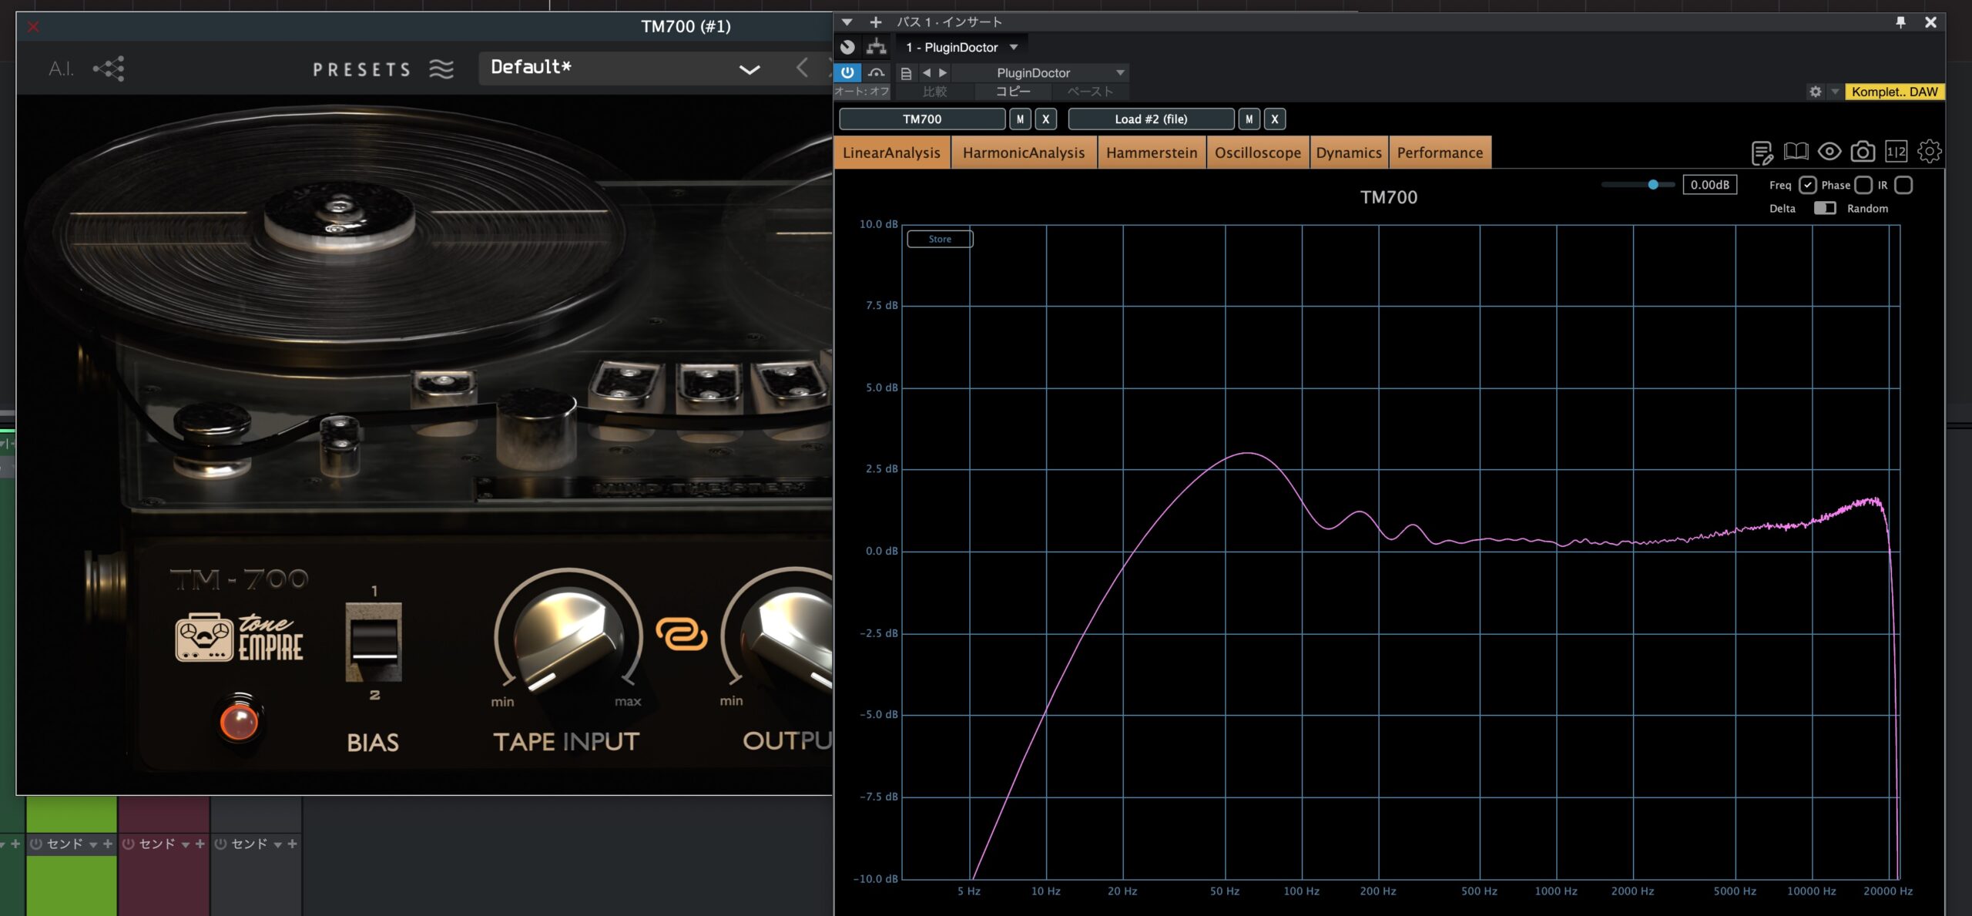Switch to the HarmonicAnalysis tab
1972x916 pixels.
1023,153
